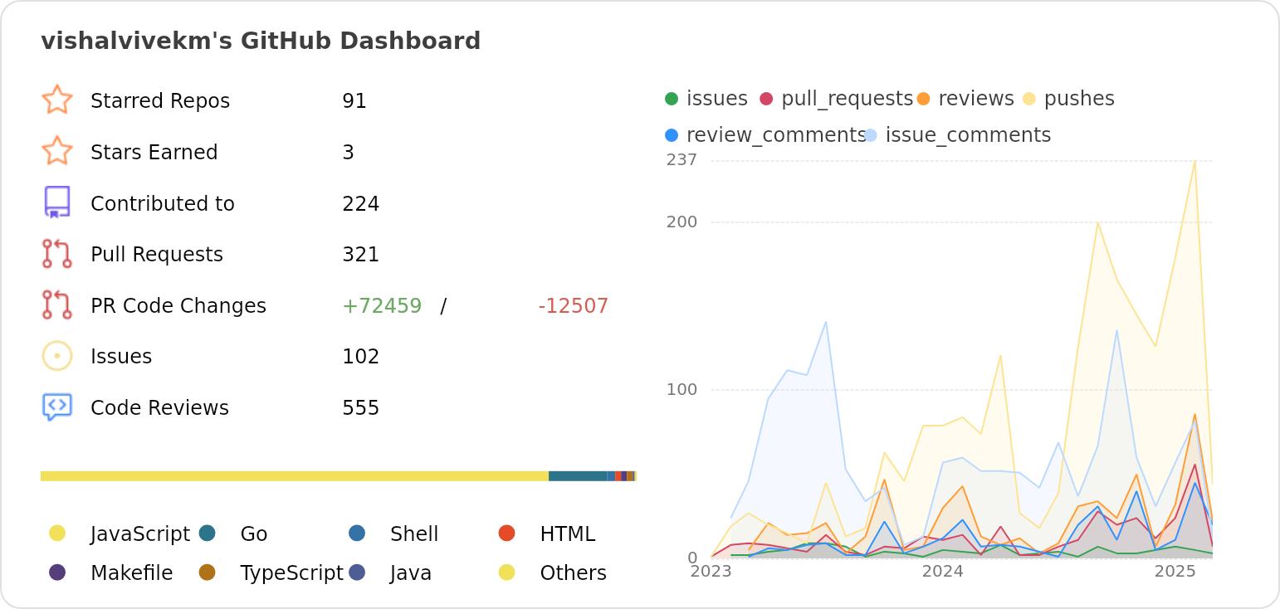Image resolution: width=1280 pixels, height=609 pixels.
Task: Click the Stars Earned value 3
Action: pyautogui.click(x=348, y=153)
